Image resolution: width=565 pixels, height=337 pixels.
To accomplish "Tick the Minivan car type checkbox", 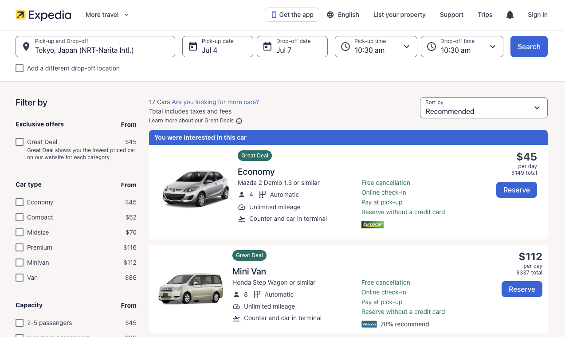I will (20, 263).
